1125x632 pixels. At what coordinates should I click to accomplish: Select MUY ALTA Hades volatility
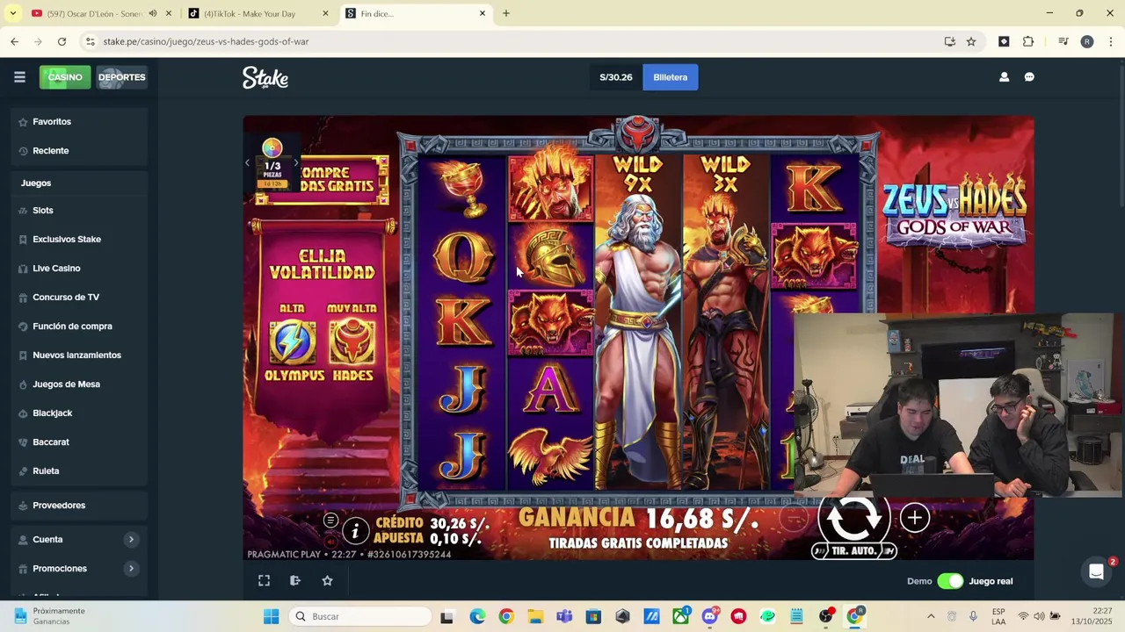tap(352, 342)
